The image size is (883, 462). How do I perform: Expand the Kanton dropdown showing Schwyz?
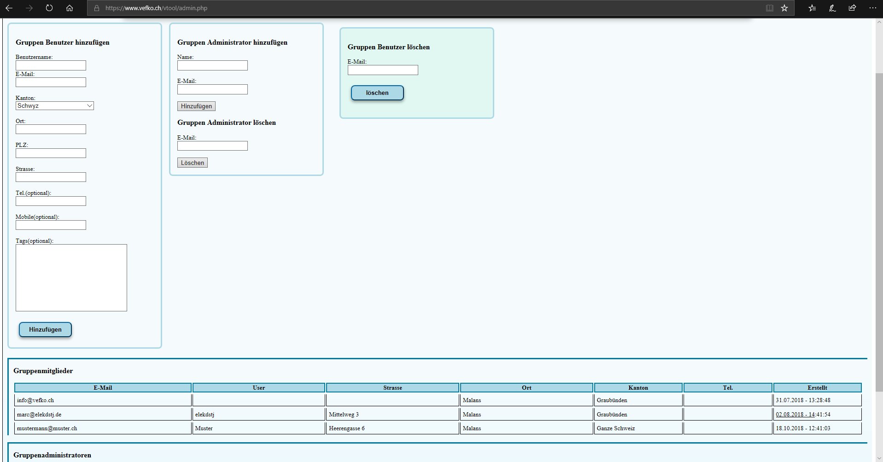tap(55, 106)
